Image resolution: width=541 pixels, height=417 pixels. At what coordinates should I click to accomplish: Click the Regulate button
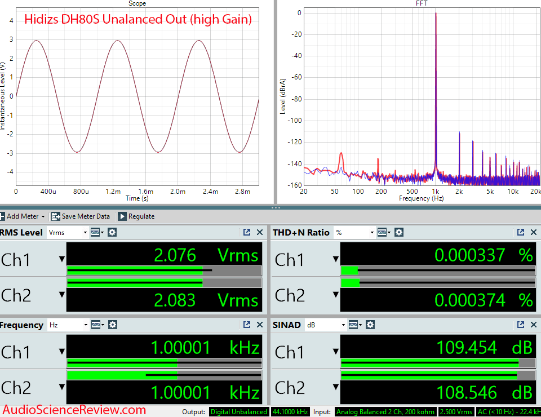pos(136,216)
